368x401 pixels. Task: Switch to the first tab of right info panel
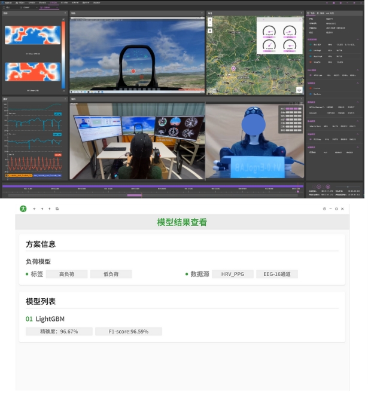coord(311,13)
